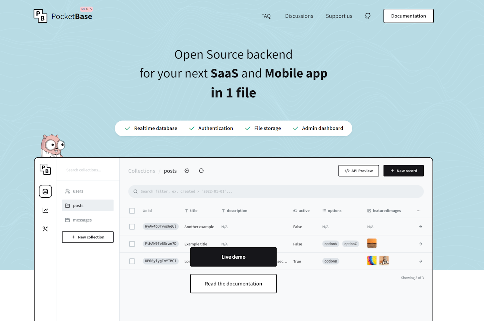Click the v0.16.5 version badge
The image size is (484, 321).
click(86, 9)
